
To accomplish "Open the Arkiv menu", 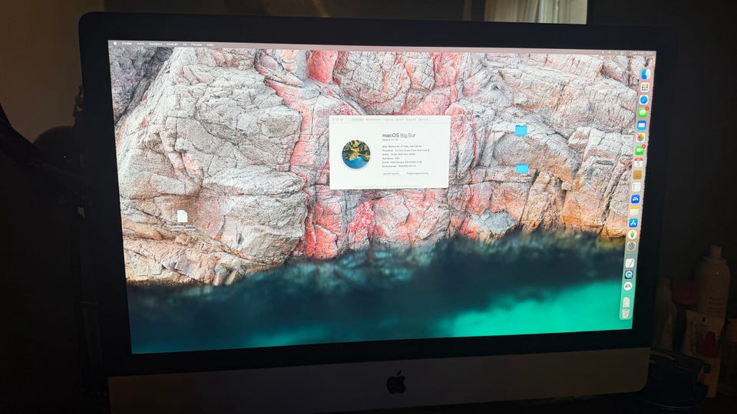I will (x=140, y=44).
